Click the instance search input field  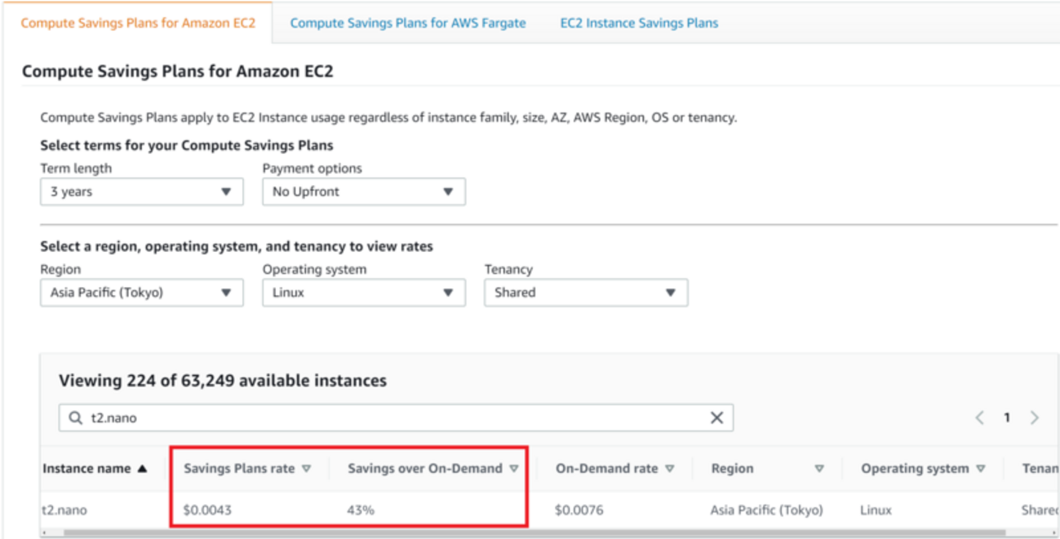click(x=392, y=418)
